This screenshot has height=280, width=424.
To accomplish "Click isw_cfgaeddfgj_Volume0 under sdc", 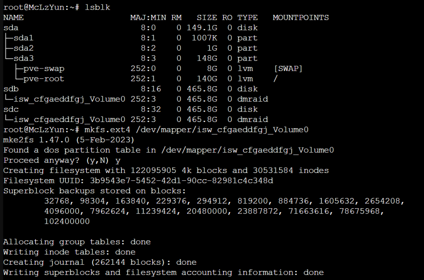I will (69, 120).
